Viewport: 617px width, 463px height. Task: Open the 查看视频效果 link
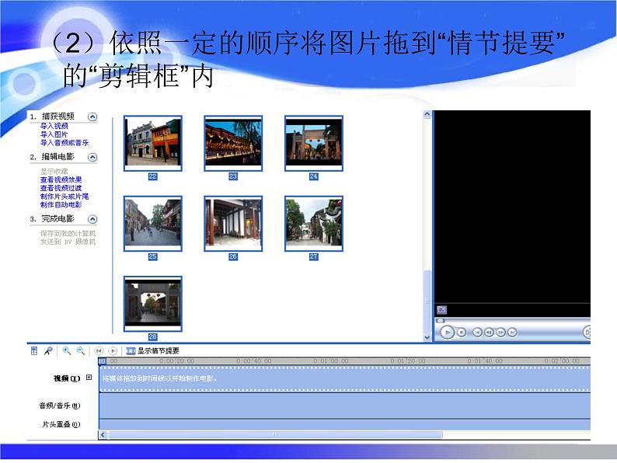tap(61, 179)
